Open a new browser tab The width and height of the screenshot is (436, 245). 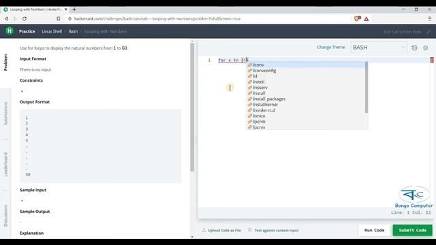(74, 9)
